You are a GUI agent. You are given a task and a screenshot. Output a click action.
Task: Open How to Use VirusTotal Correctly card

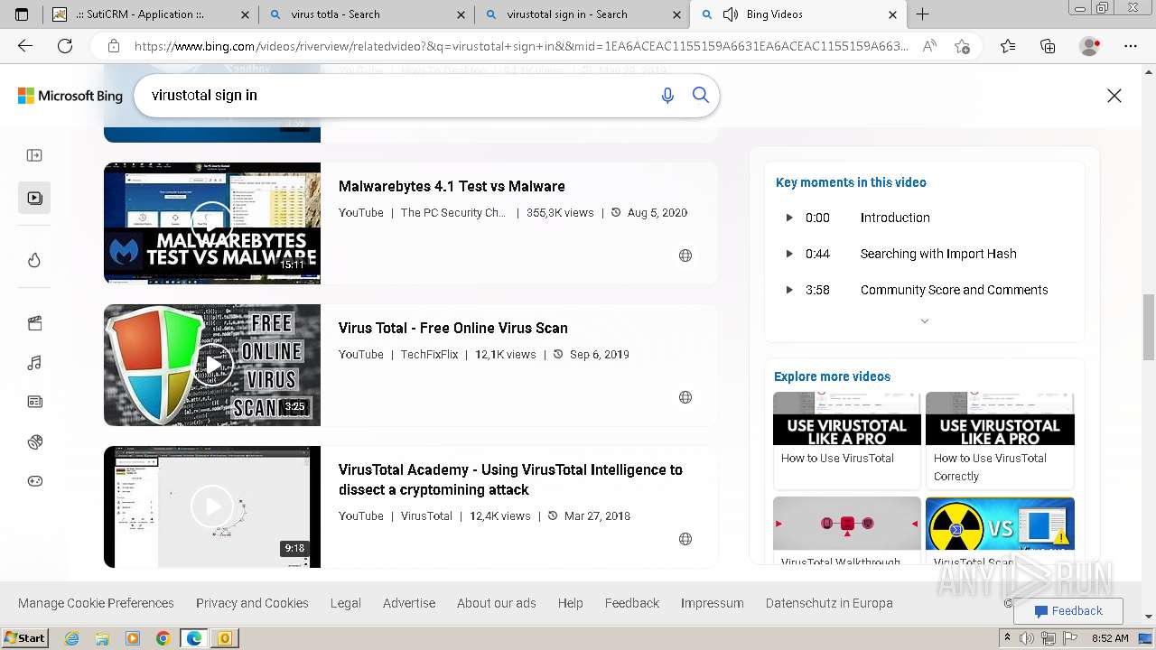click(1000, 440)
